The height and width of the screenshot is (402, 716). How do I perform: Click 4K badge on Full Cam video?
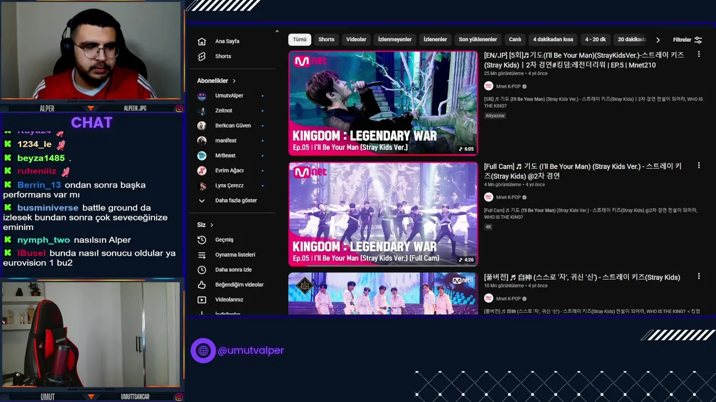(488, 227)
